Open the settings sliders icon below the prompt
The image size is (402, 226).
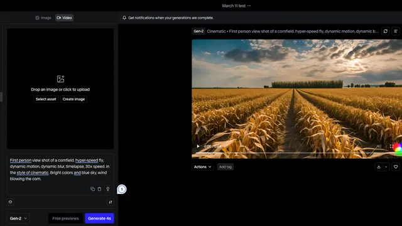pyautogui.click(x=111, y=202)
